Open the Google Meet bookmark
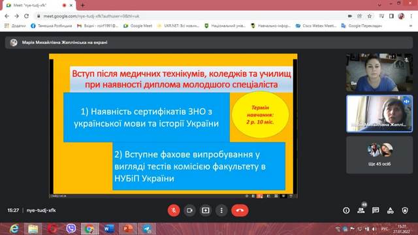418x235 pixels. pos(138,26)
